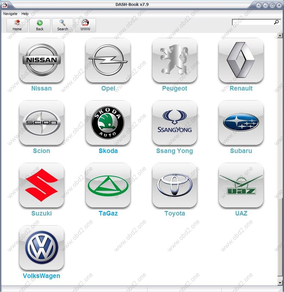Open the Help menu
The image size is (284, 292).
[25, 14]
